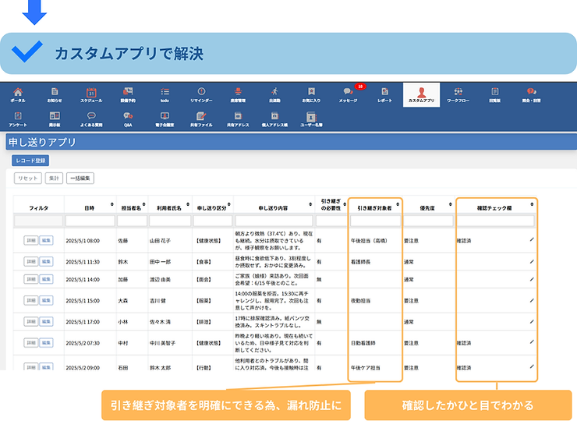Open the 共有ファイル icon
This screenshot has width=577, height=428.
pyautogui.click(x=201, y=118)
